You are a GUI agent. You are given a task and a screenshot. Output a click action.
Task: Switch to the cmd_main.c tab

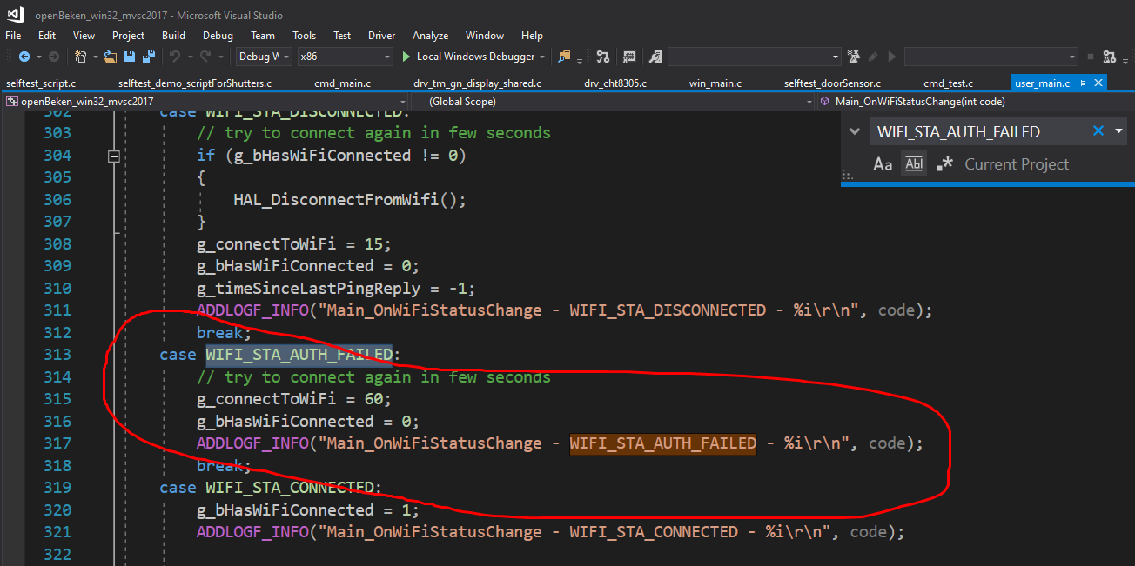(x=342, y=83)
